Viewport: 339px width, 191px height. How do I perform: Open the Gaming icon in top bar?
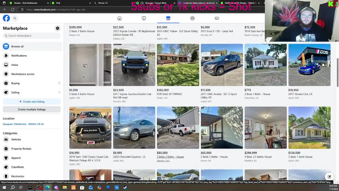coord(217,18)
